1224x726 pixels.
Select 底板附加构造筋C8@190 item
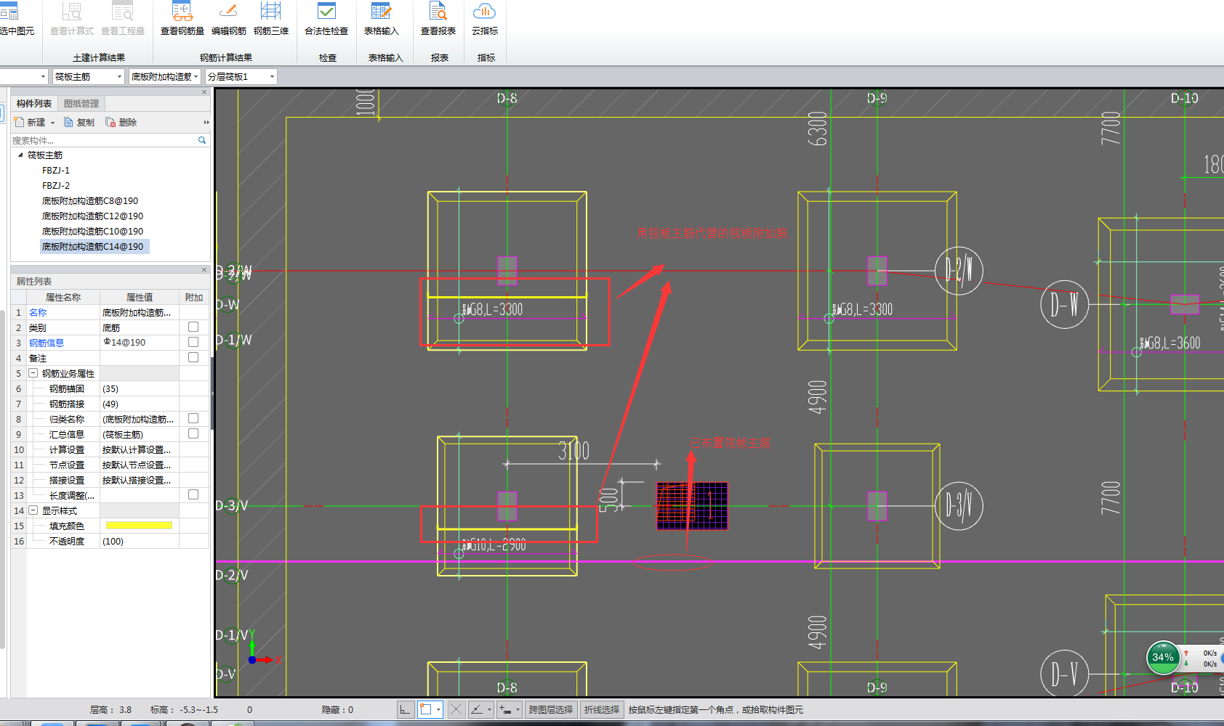coord(90,200)
